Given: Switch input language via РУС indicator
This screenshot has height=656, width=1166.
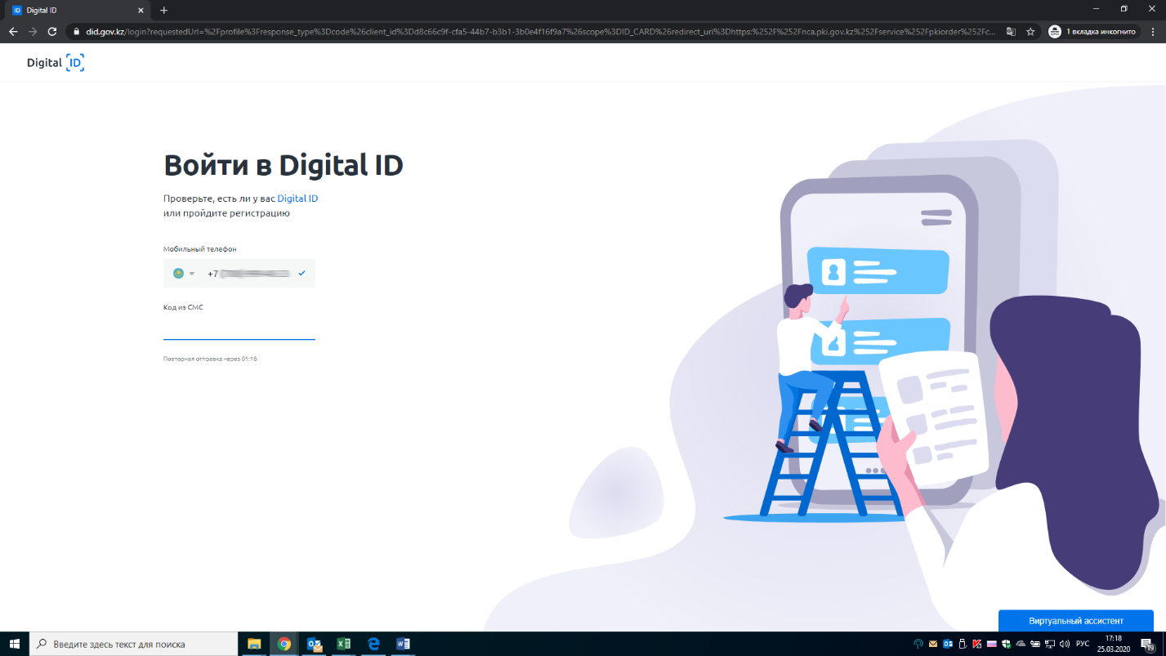Looking at the screenshot, I should coord(1083,644).
